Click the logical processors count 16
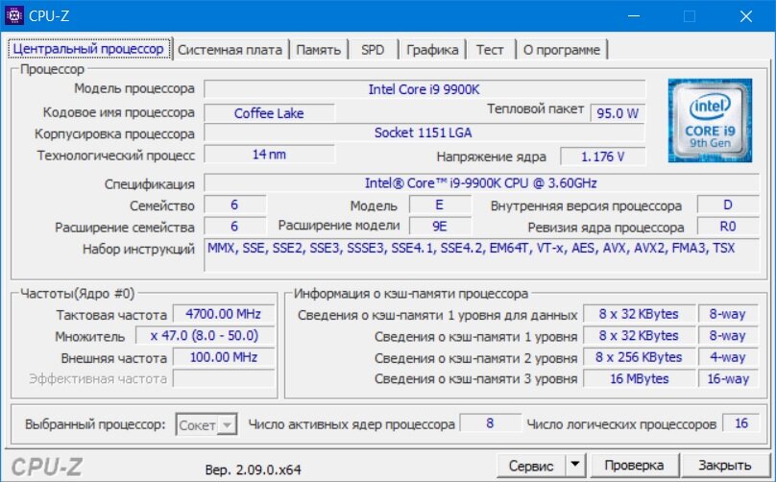 [740, 423]
